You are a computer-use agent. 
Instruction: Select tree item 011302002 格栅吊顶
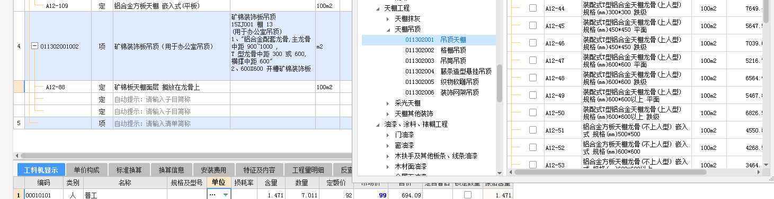[435, 50]
